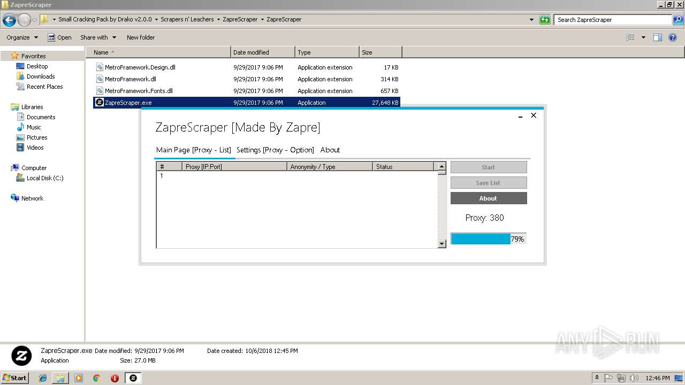Click the 79% progress bar
The image size is (685, 385).
click(x=489, y=239)
